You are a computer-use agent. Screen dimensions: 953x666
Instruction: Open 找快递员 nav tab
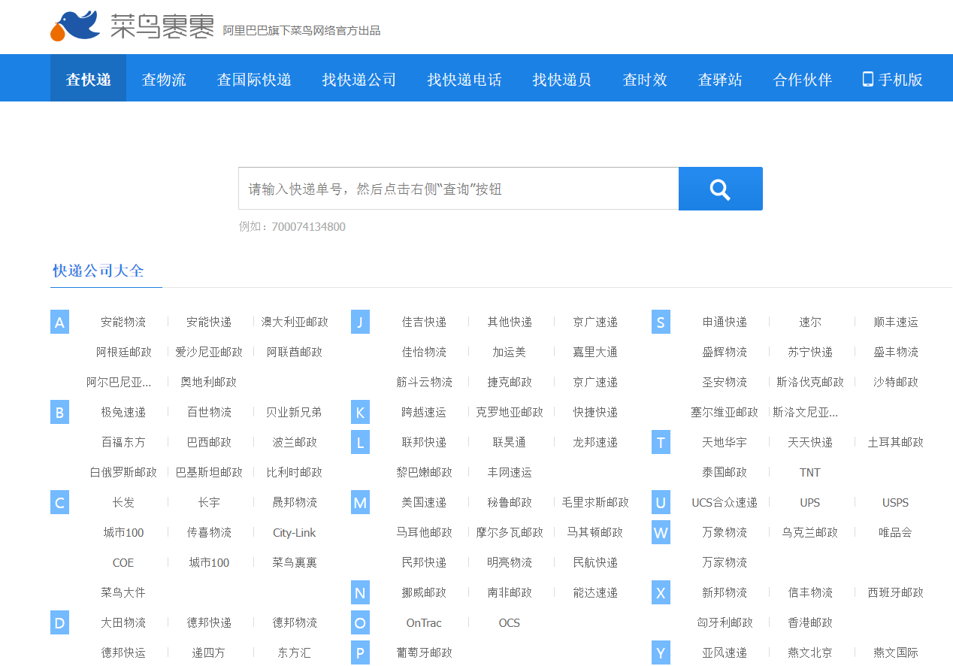pos(562,79)
